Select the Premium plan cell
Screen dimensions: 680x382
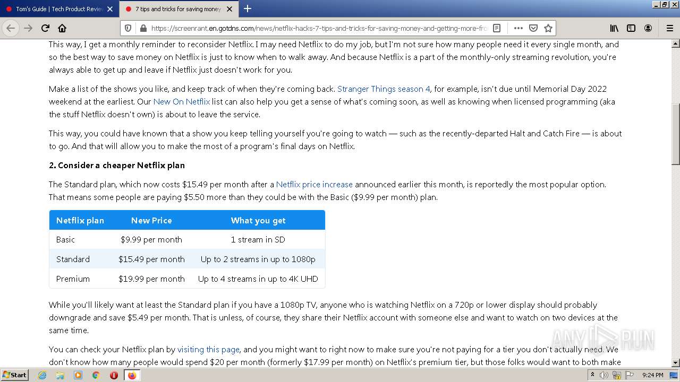click(x=80, y=279)
